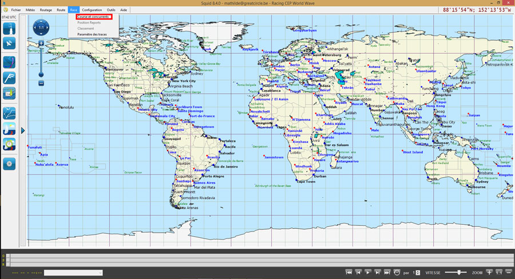Click the clock sail icon in sidebar
This screenshot has width=515, height=279.
click(9, 144)
